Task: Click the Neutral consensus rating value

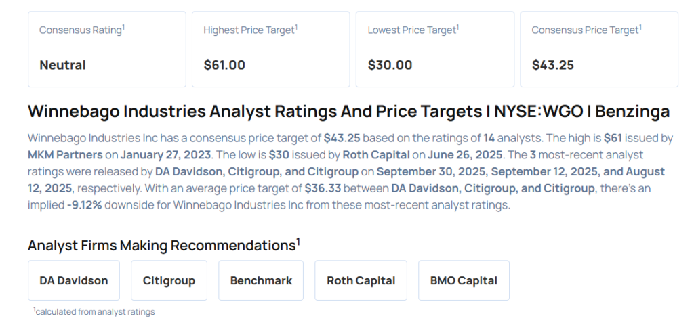Action: click(62, 65)
